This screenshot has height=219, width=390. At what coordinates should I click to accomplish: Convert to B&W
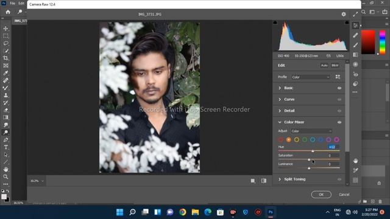[335, 65]
